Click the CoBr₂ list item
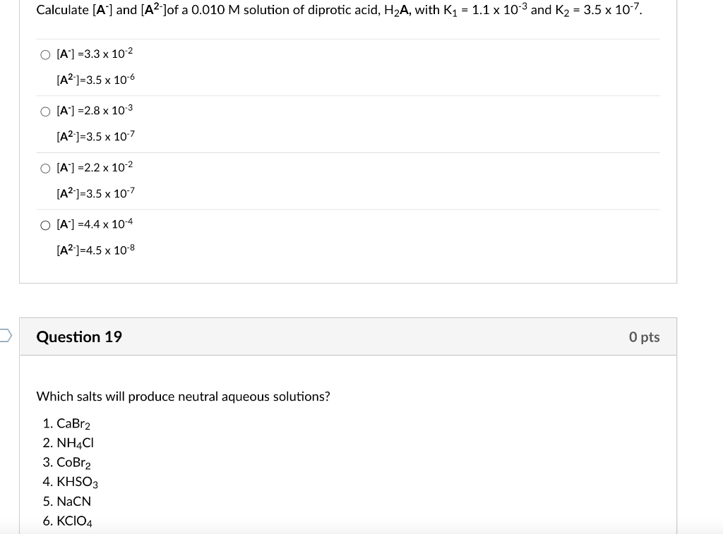This screenshot has height=534, width=723. [73, 463]
